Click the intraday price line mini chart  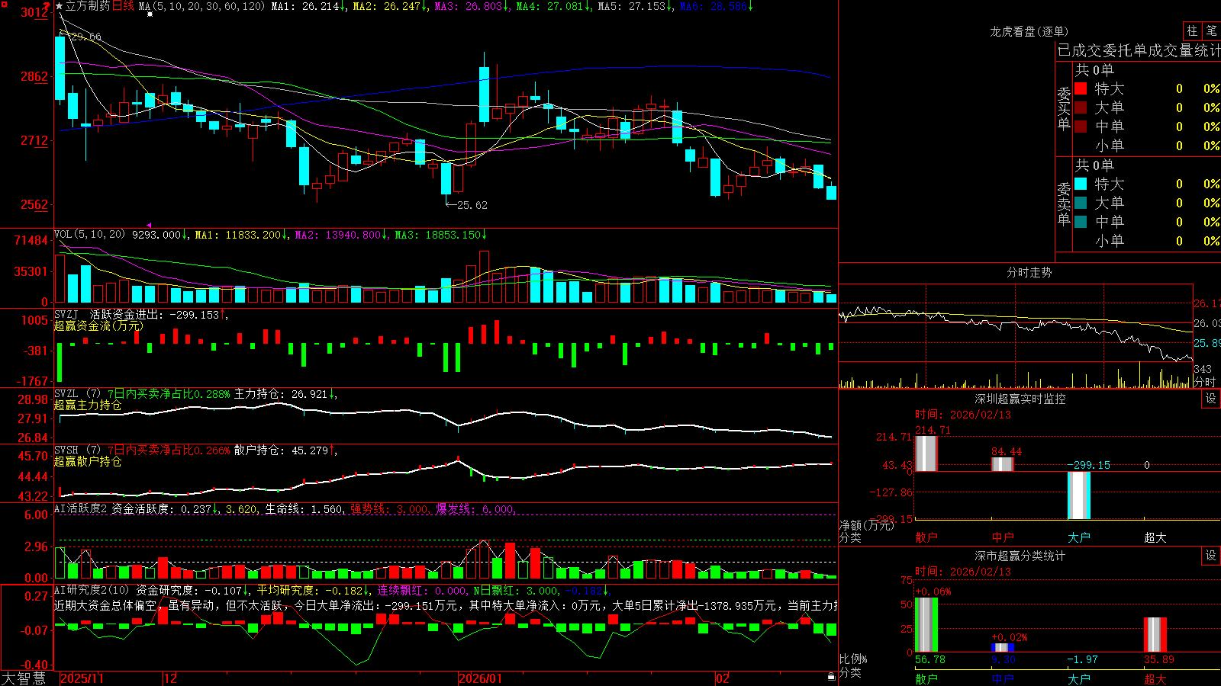point(1016,323)
